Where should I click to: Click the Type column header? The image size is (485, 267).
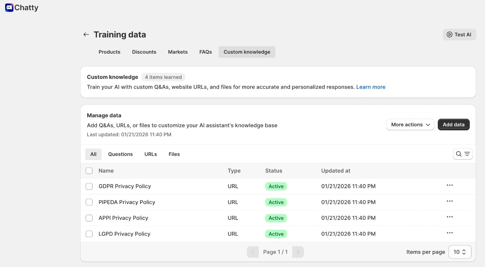click(x=234, y=171)
